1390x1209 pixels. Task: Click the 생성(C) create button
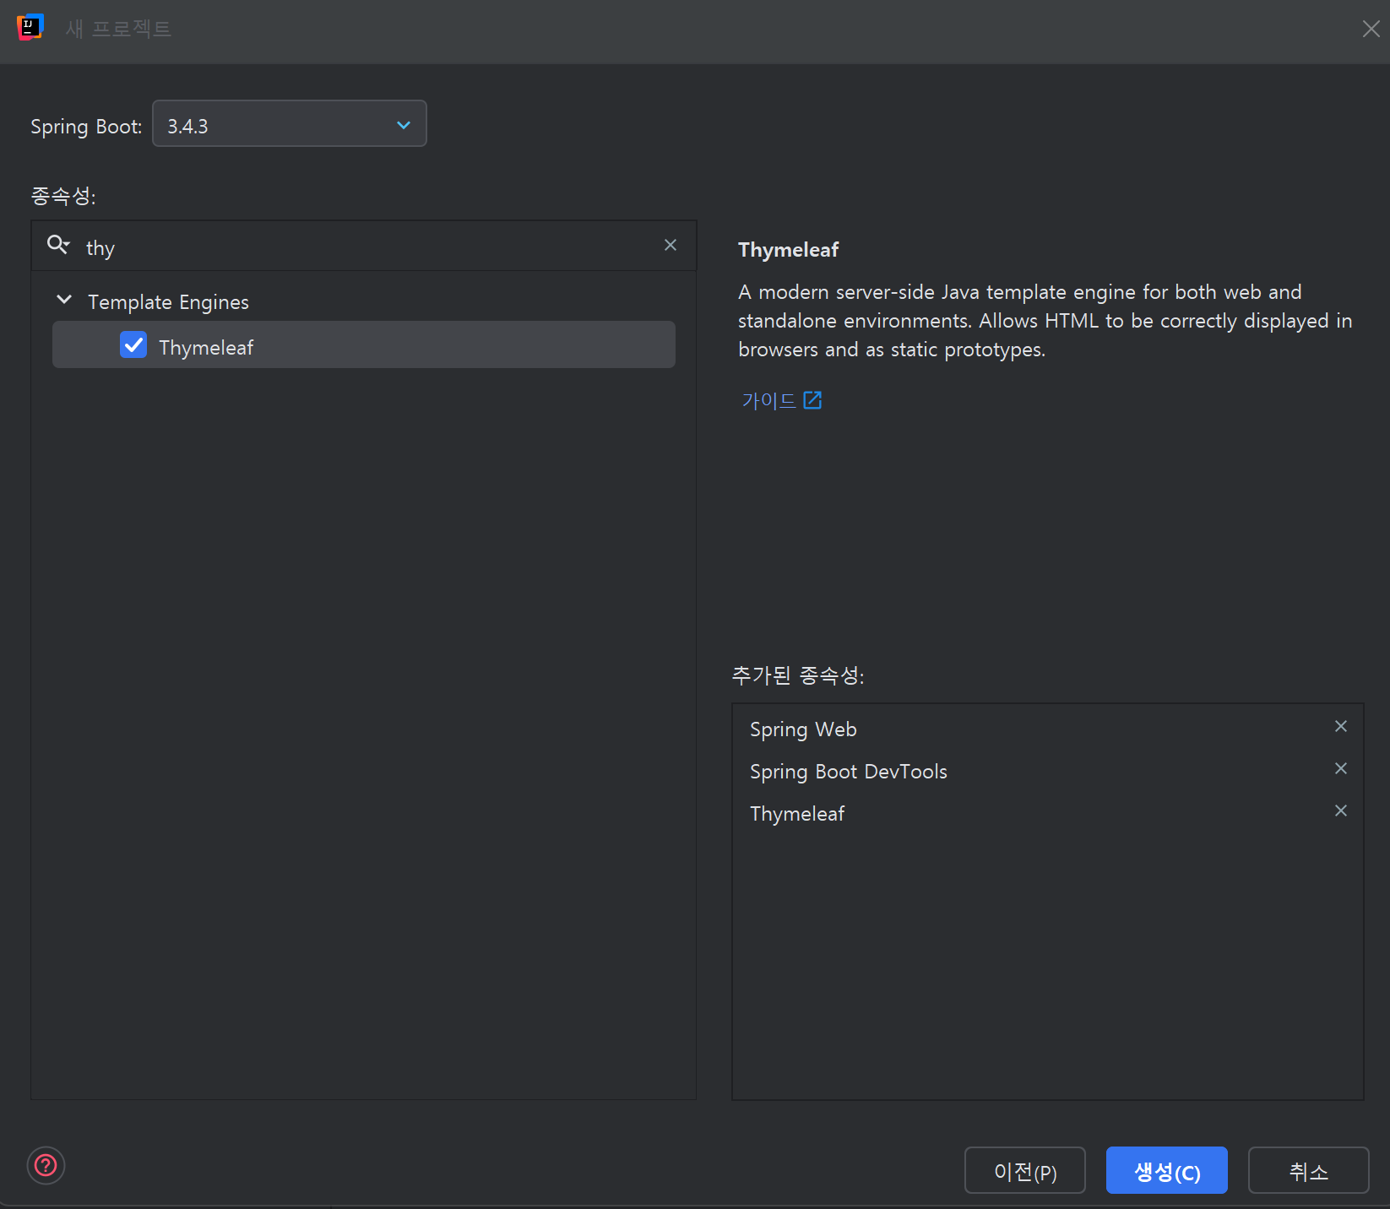click(x=1166, y=1170)
